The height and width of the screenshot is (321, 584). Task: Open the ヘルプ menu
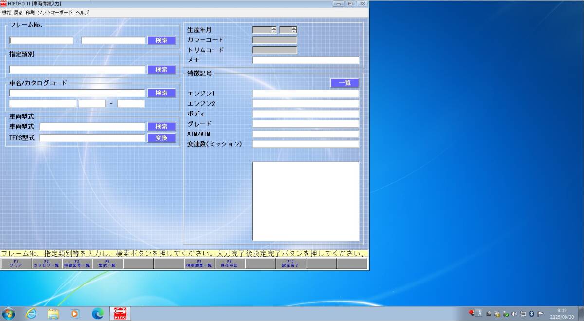click(82, 12)
